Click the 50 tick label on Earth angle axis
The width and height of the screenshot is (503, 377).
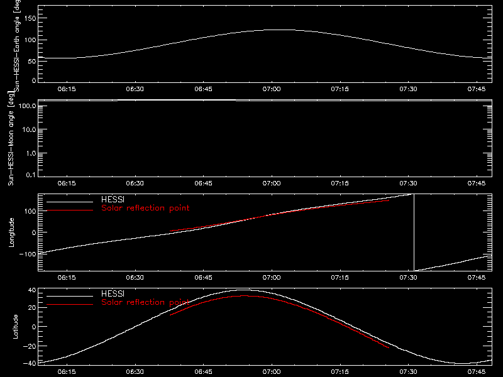32,61
